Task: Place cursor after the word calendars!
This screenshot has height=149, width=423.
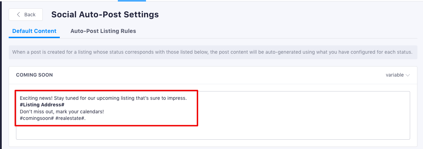Action: [104, 112]
